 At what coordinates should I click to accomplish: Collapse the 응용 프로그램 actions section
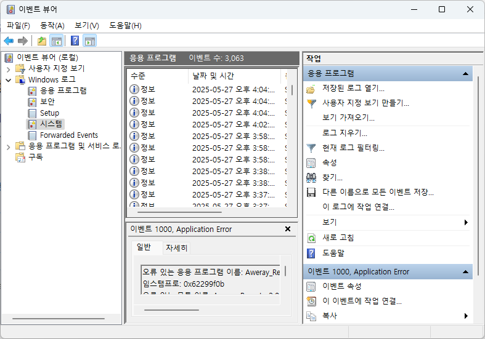pos(465,74)
